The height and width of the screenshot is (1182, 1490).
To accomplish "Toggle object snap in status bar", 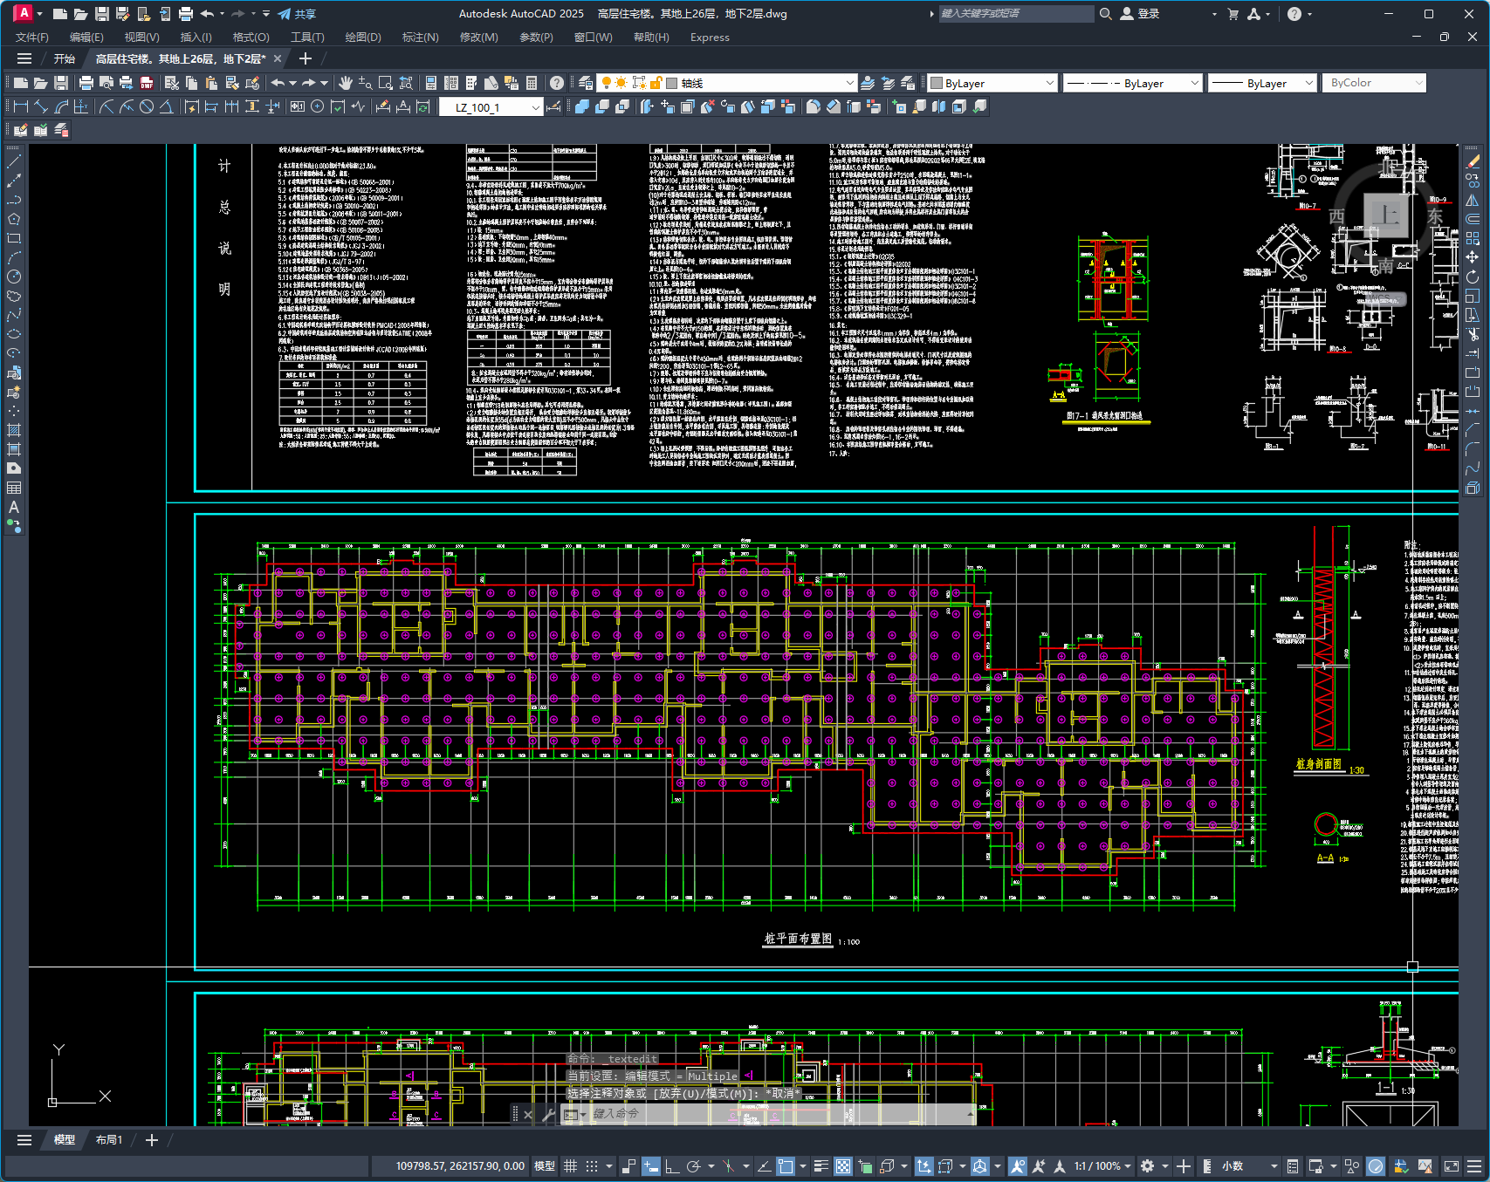I will [x=786, y=1166].
